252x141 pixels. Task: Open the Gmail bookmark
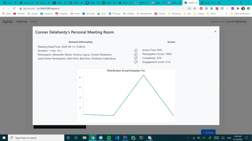point(75,14)
